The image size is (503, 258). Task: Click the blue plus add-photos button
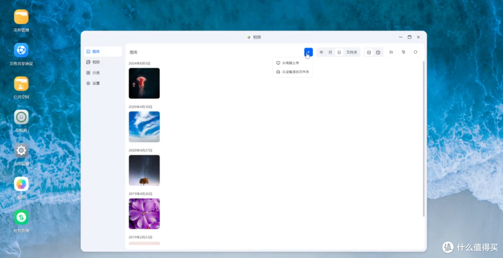point(308,52)
